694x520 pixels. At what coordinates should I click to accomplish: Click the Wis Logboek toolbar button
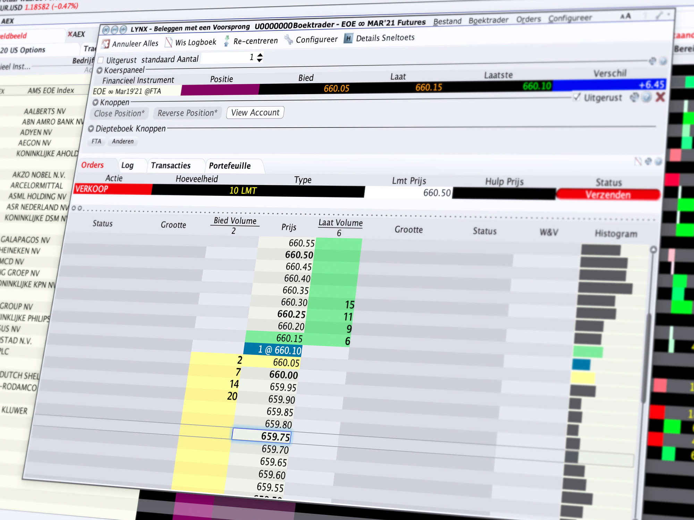(191, 42)
